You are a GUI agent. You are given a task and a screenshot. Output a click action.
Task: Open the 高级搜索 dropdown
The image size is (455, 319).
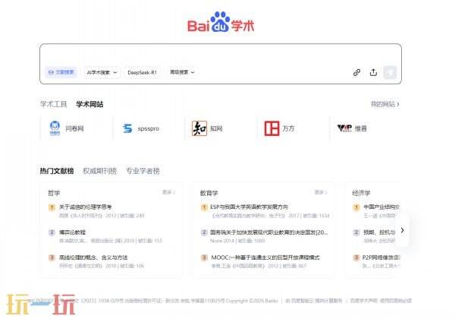pos(182,72)
